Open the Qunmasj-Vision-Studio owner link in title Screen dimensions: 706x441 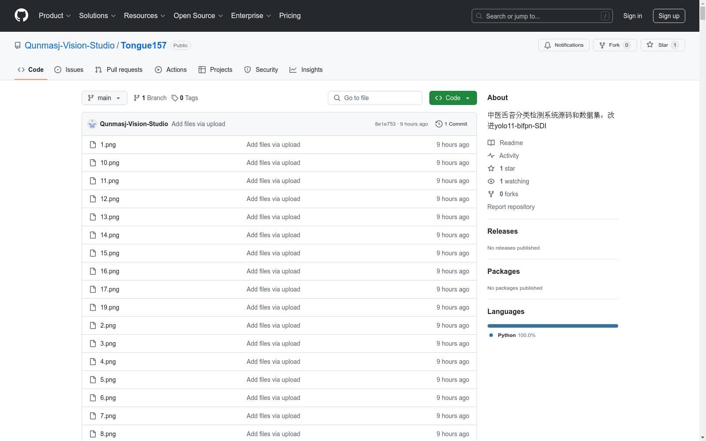pyautogui.click(x=70, y=45)
